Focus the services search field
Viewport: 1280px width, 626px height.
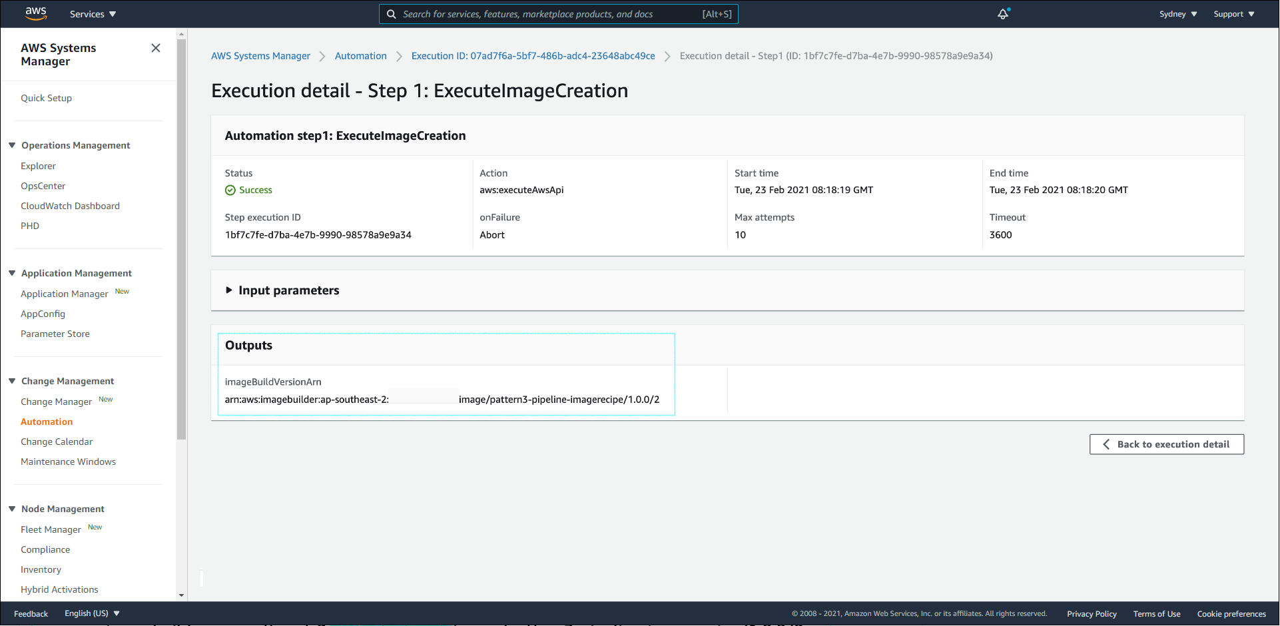pyautogui.click(x=558, y=14)
